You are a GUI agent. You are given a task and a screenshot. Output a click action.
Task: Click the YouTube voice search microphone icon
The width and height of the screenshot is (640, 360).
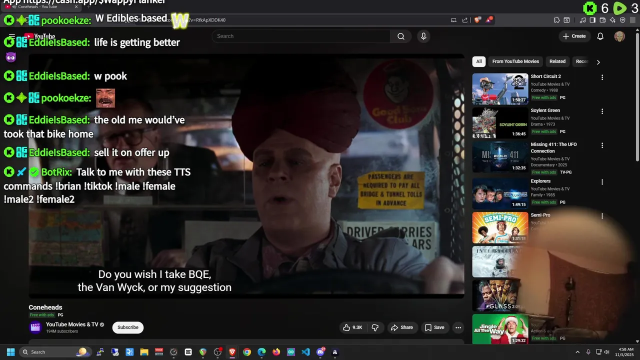(x=423, y=36)
